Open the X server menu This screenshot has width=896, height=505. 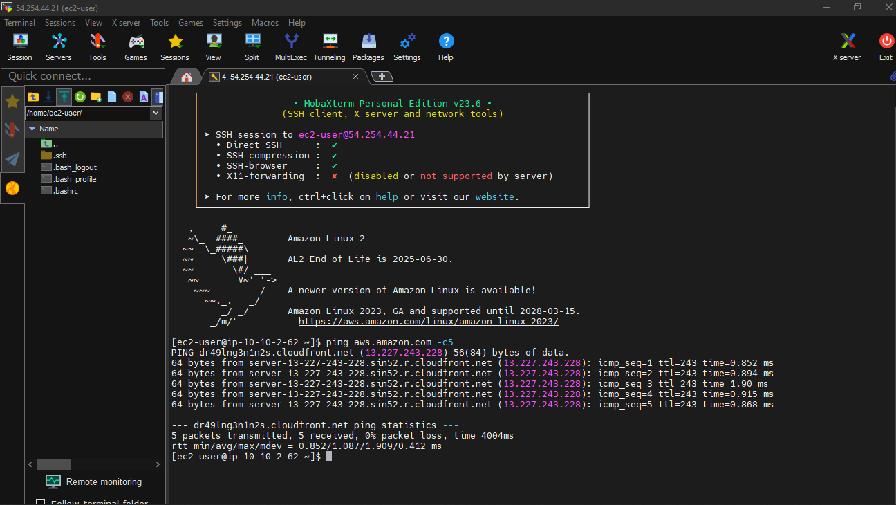point(126,23)
